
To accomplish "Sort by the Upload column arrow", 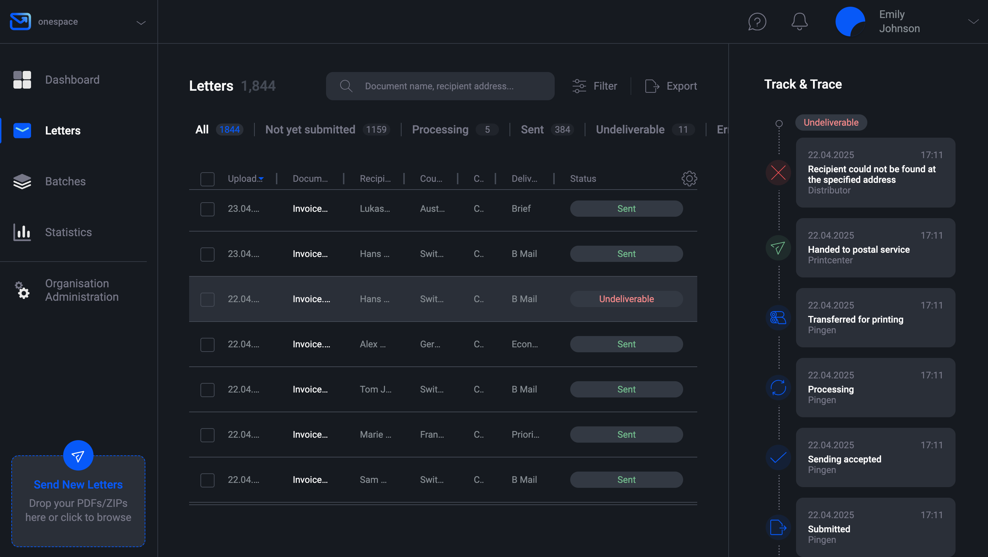I will pos(261,179).
